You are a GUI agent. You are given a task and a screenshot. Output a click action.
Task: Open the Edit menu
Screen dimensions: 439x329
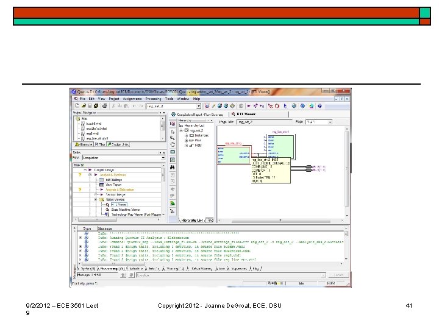(91, 99)
